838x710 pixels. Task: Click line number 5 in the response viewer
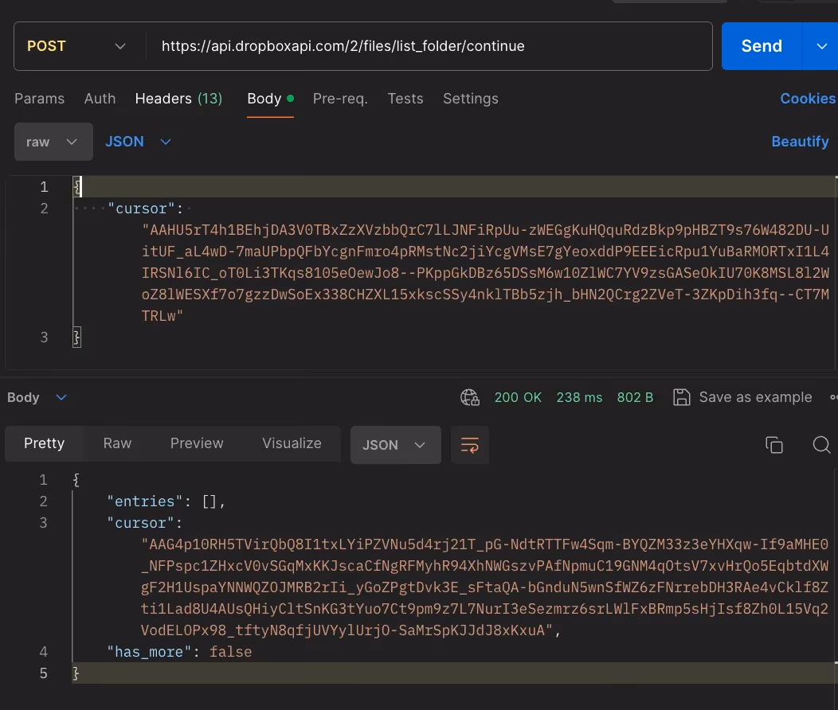44,673
